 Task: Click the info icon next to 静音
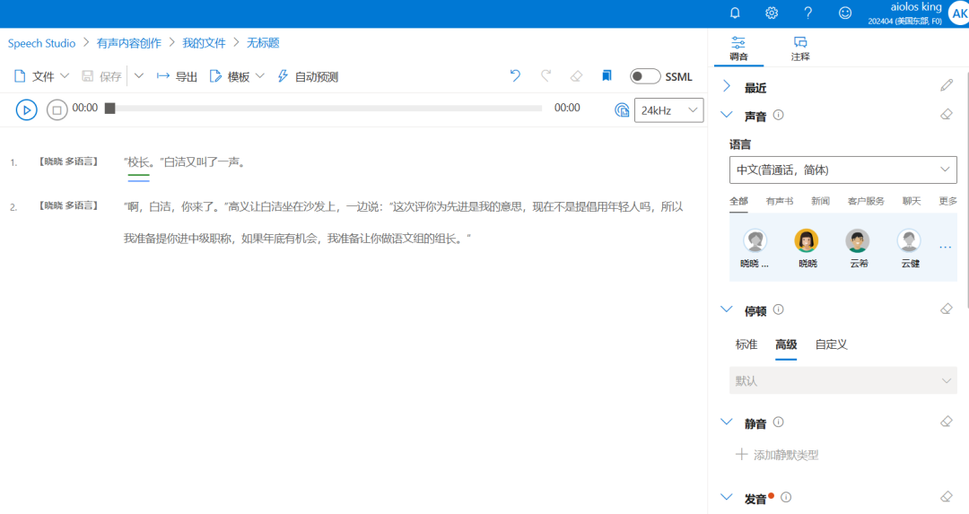coord(779,422)
